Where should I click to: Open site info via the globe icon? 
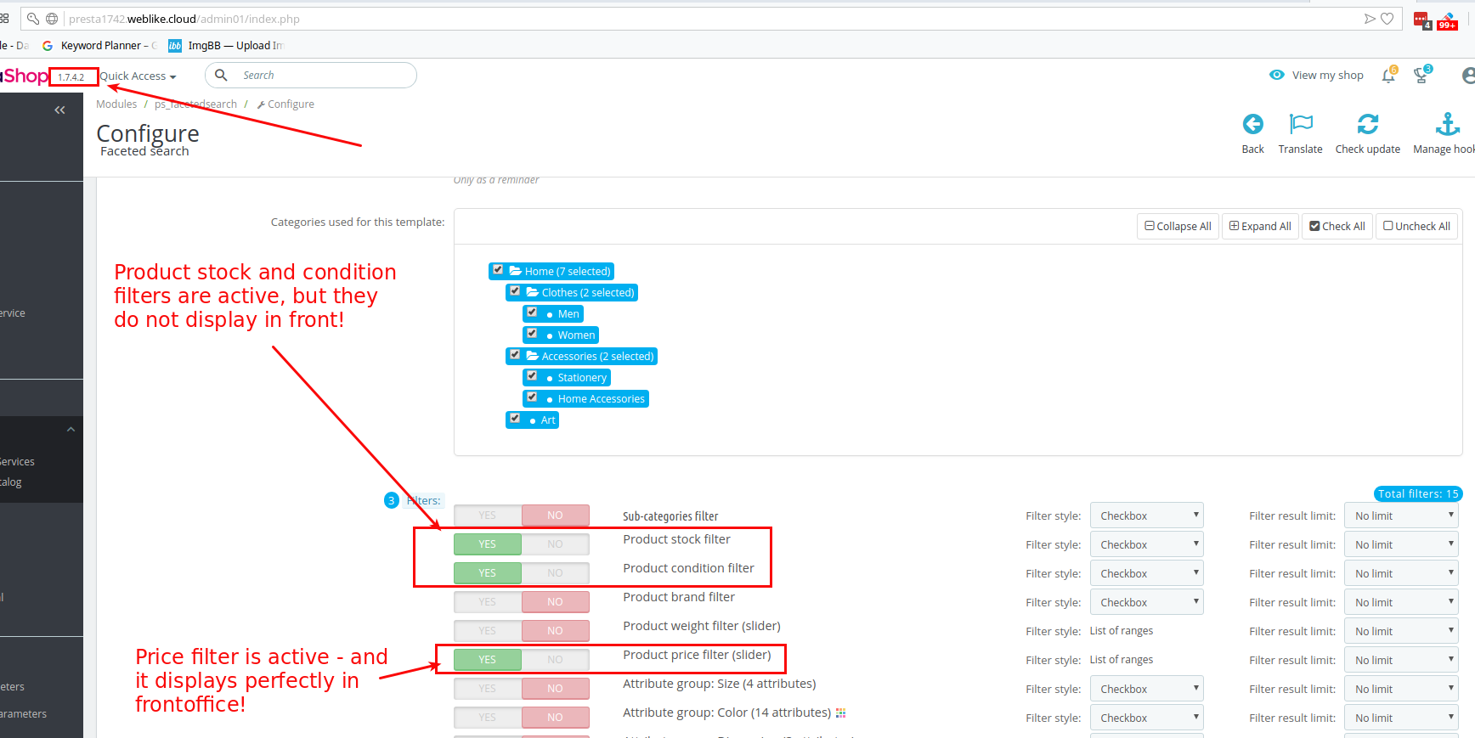click(52, 19)
